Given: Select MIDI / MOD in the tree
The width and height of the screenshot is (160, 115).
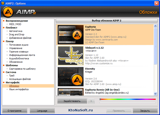Looking at the screenshot, I should (x=15, y=24).
